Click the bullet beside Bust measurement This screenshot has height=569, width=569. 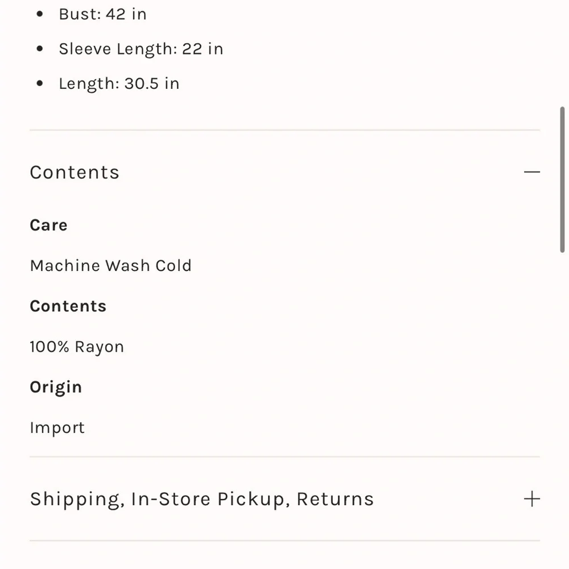coord(40,14)
